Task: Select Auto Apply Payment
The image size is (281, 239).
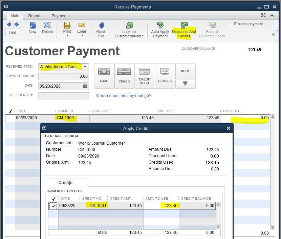Action: click(160, 30)
